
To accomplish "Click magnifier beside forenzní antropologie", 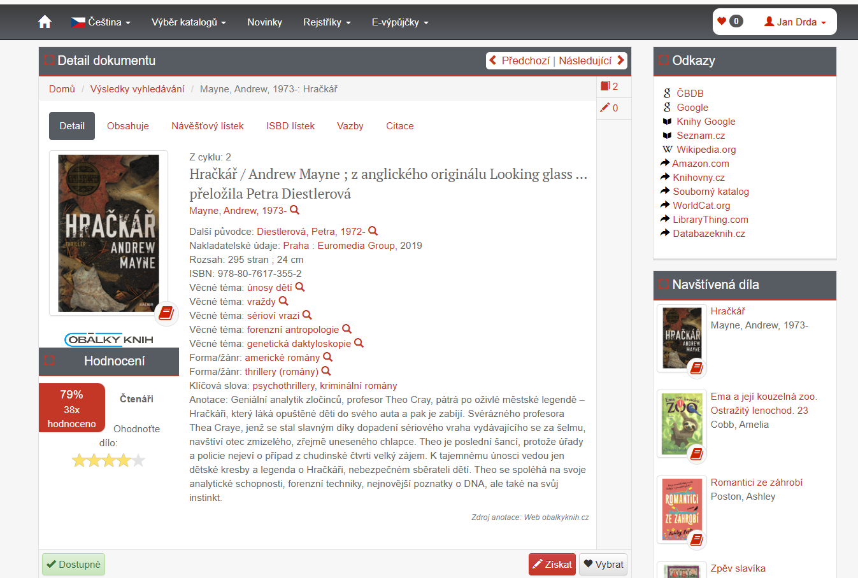I will 347,329.
